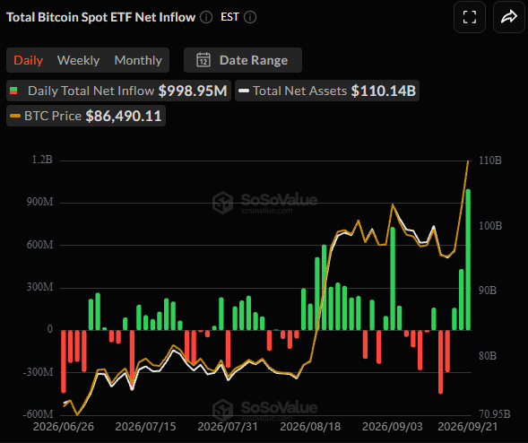Select the 2026/09/03 date axis label
The width and height of the screenshot is (528, 443).
pos(393,427)
